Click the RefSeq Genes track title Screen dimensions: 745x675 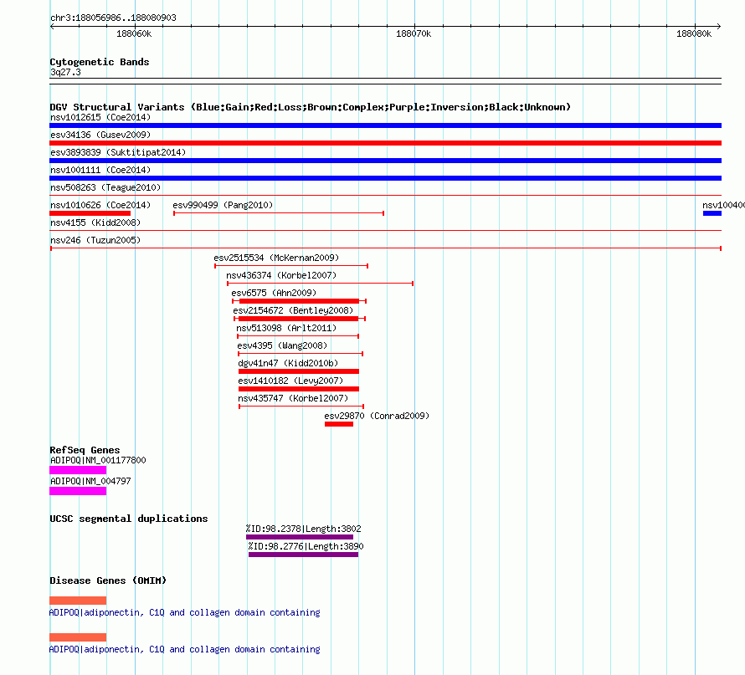85,449
